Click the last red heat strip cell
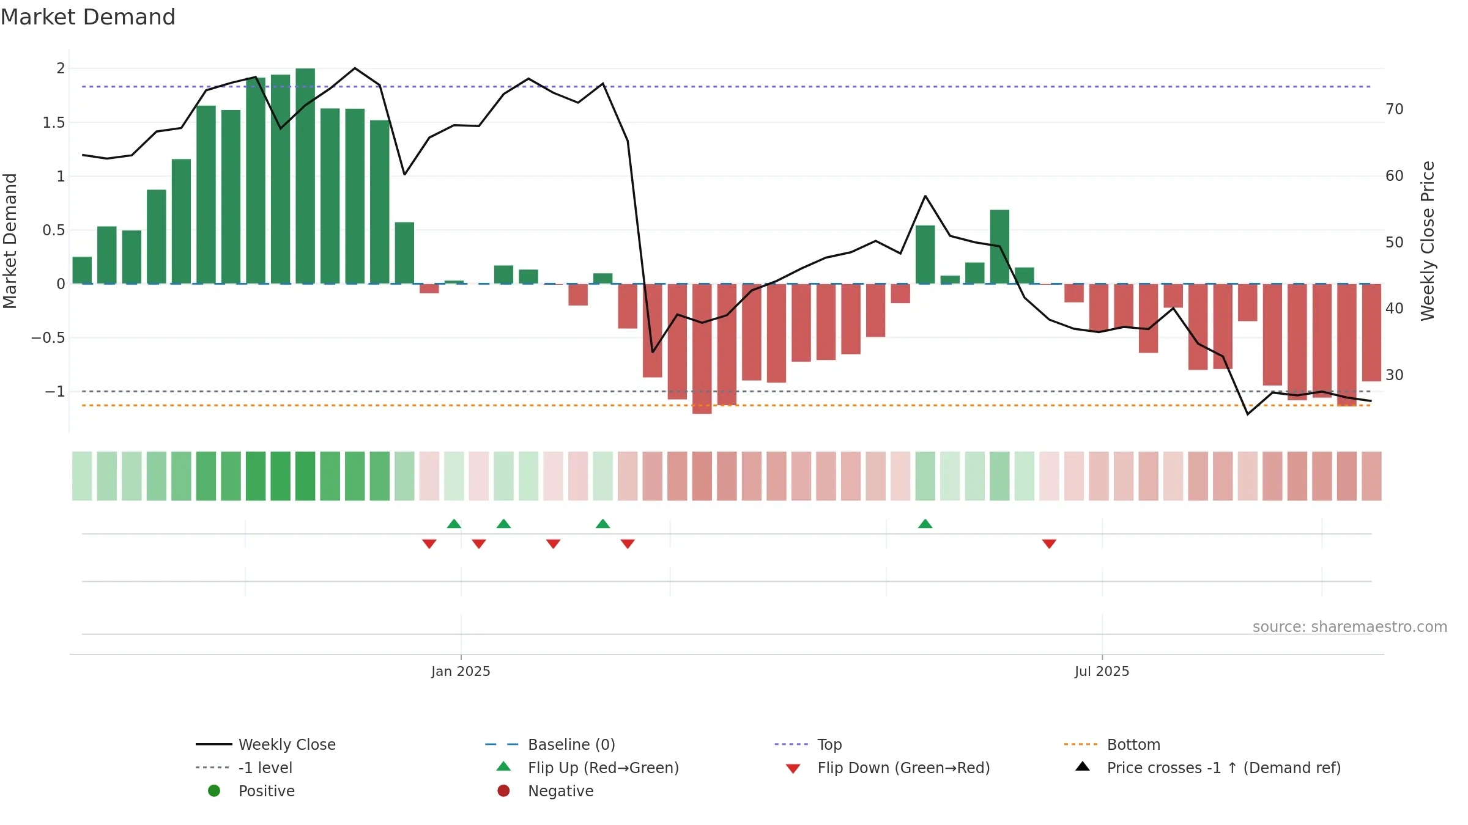Image resolution: width=1468 pixels, height=825 pixels. click(x=1371, y=476)
